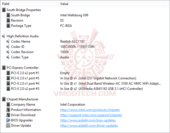Select the Codec Revision value 1000h
The height and width of the screenshot is (133, 170).
coord(64,52)
